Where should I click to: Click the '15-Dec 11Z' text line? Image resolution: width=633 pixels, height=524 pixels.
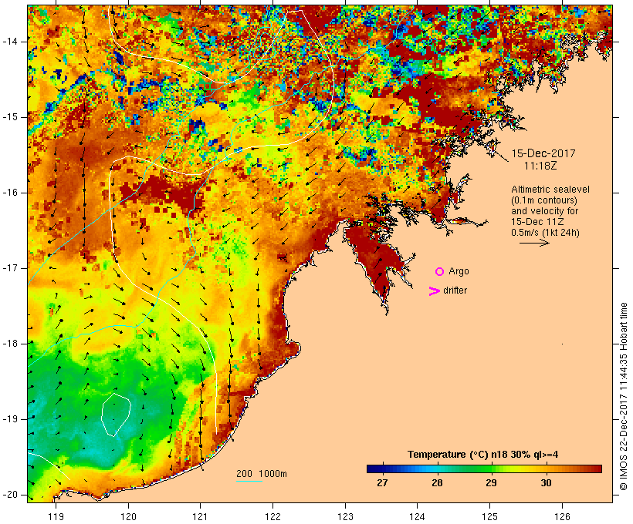[537, 222]
